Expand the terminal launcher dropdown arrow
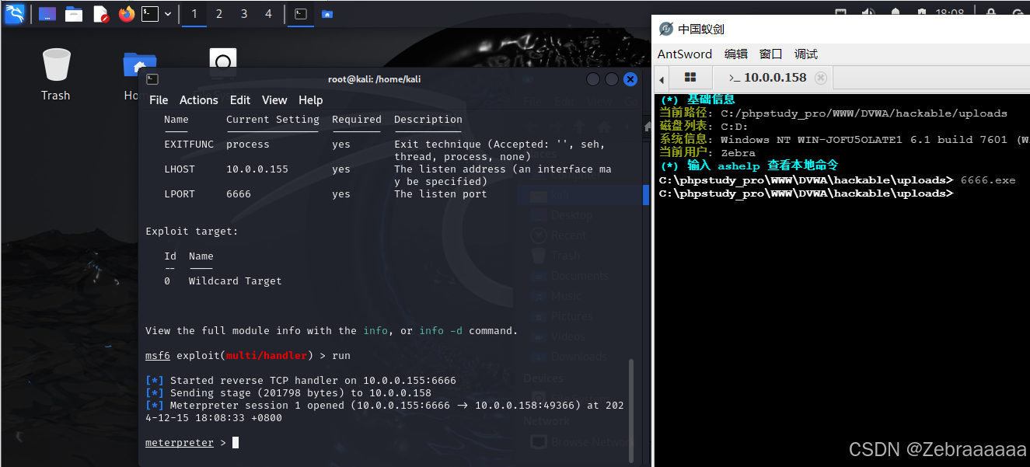The height and width of the screenshot is (467, 1030). click(168, 14)
